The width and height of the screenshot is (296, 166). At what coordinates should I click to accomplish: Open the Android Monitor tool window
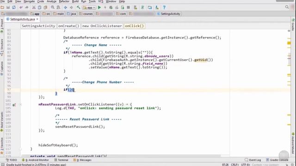tap(35, 160)
